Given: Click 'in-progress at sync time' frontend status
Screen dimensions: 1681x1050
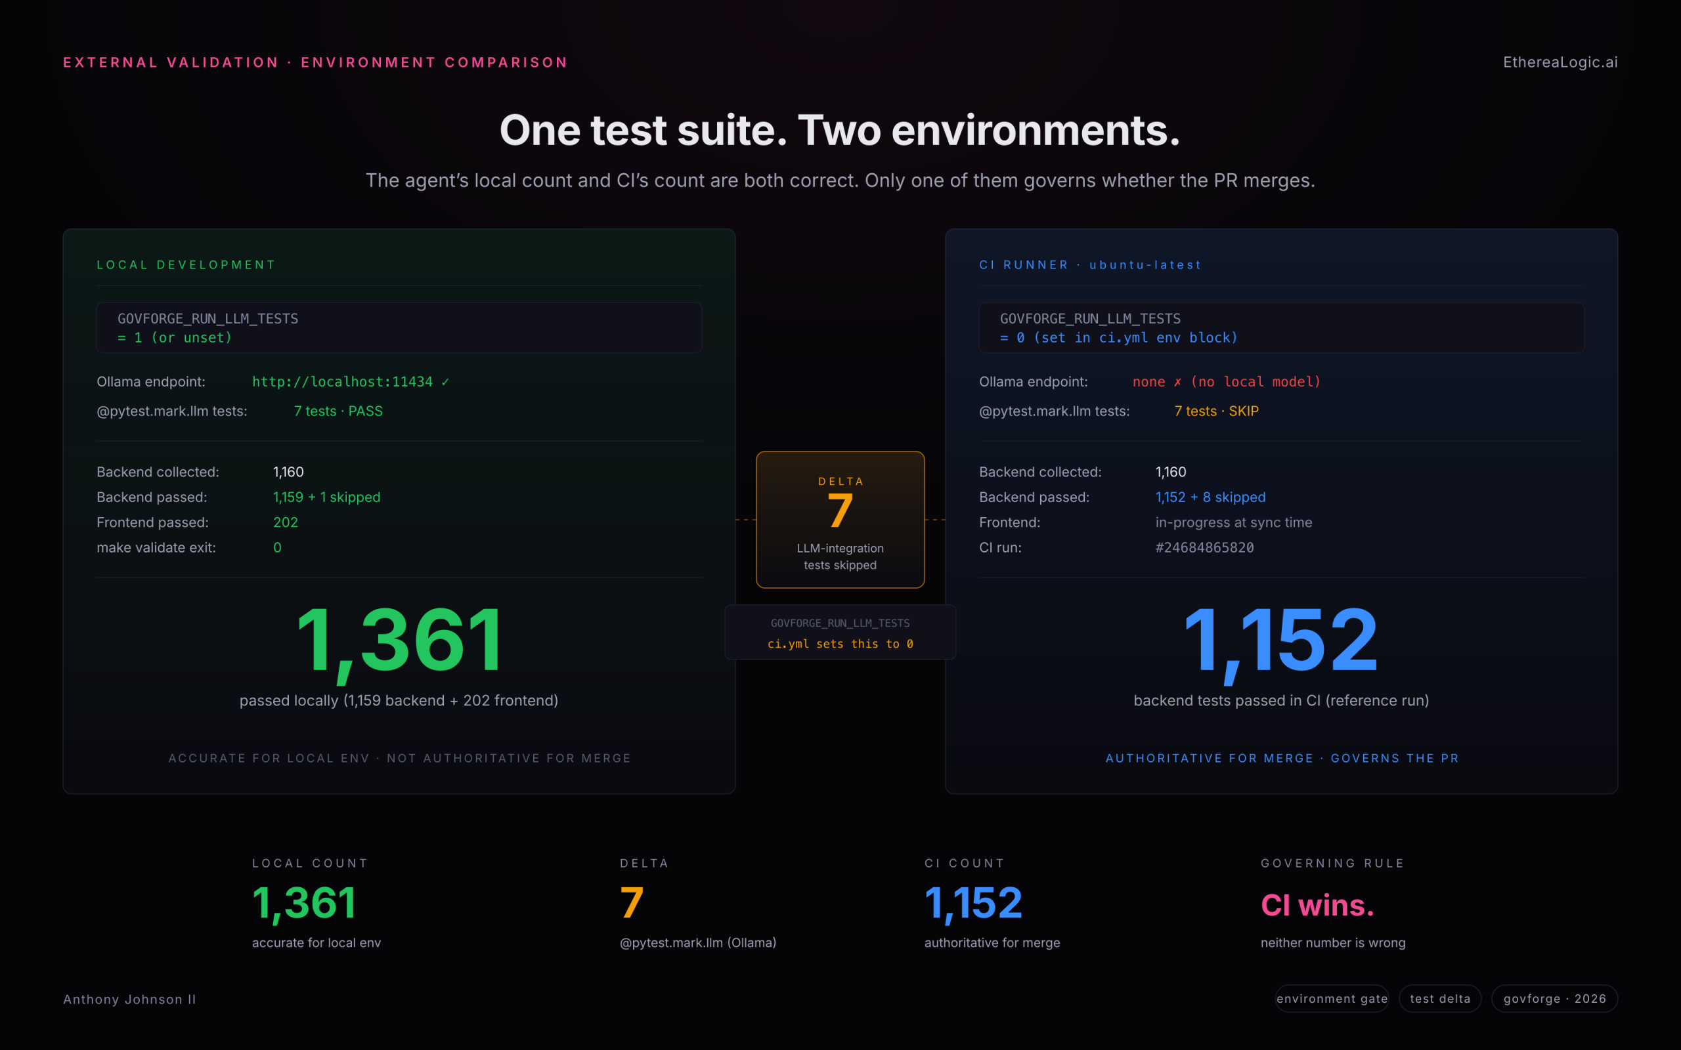Looking at the screenshot, I should point(1234,522).
